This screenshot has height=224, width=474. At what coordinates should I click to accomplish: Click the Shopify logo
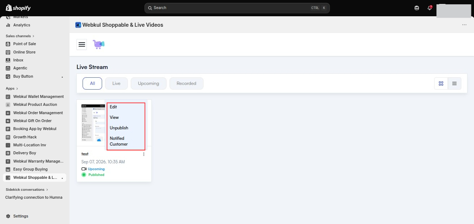[x=18, y=8]
